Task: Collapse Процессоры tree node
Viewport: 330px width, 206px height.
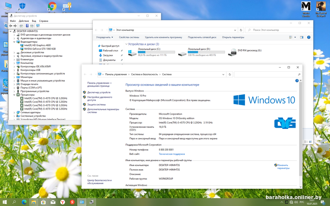Action: point(14,95)
